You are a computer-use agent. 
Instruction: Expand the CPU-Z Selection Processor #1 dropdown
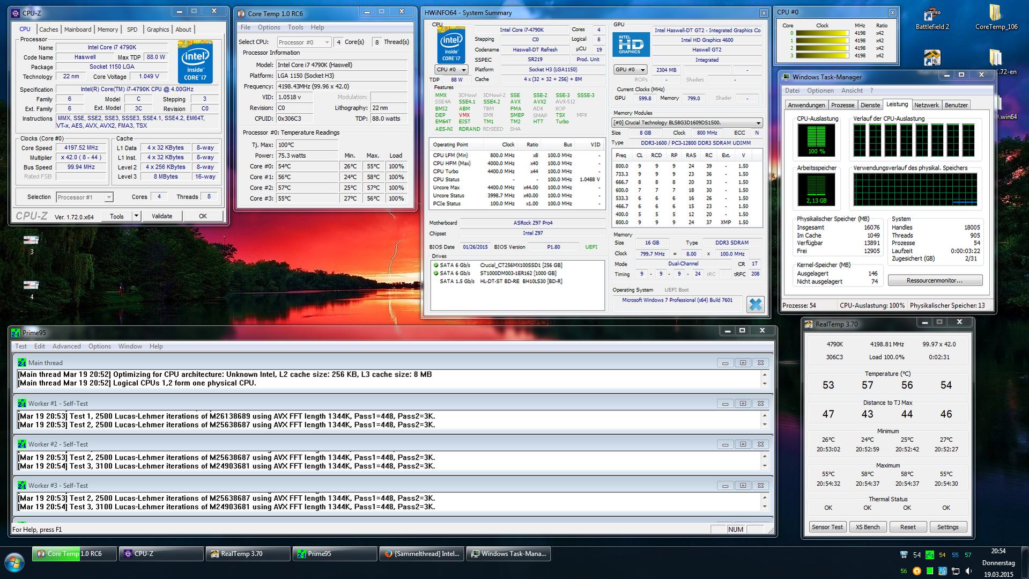[x=108, y=197]
